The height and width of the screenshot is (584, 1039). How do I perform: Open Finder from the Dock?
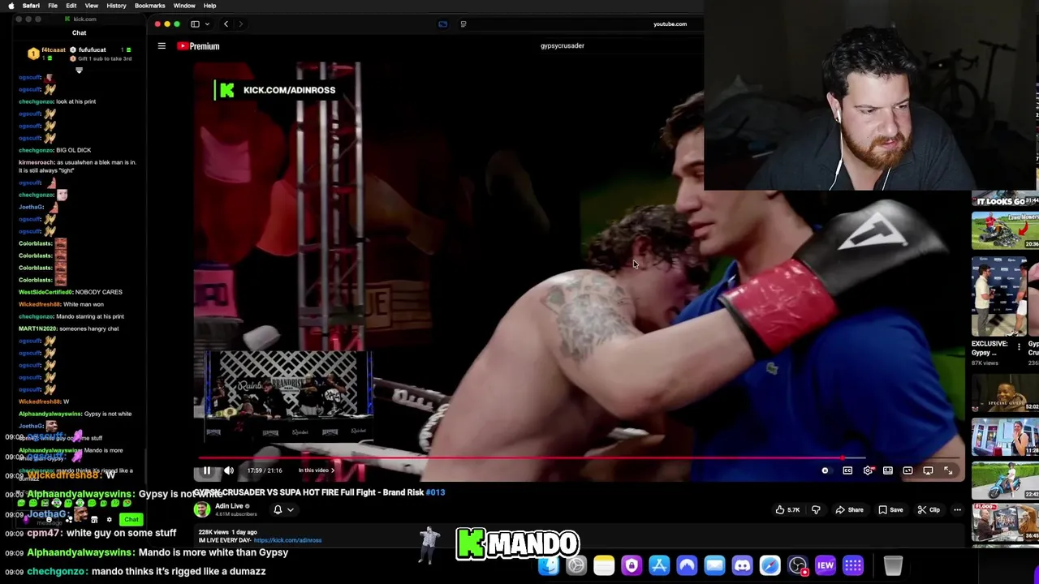[x=549, y=565]
